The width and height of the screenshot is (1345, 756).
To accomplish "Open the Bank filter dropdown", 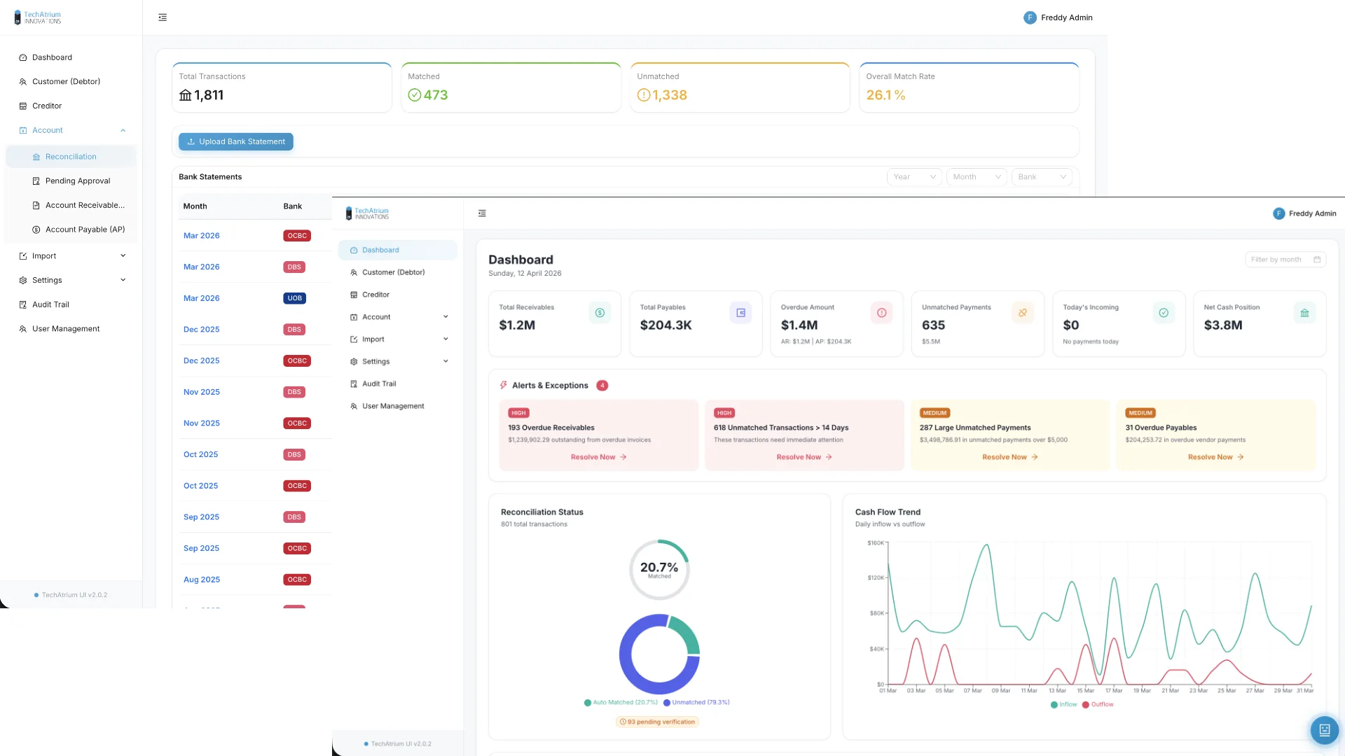I will (x=1042, y=176).
